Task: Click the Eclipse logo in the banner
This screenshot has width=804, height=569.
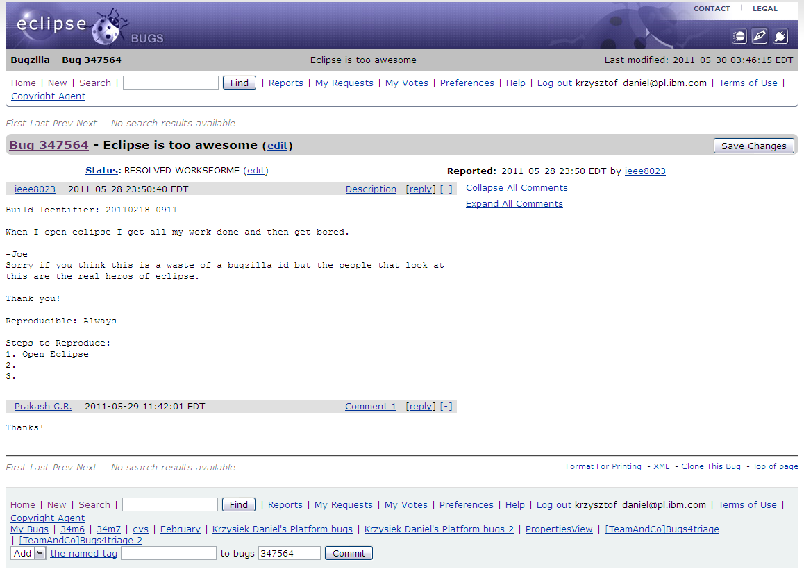Action: 51,24
